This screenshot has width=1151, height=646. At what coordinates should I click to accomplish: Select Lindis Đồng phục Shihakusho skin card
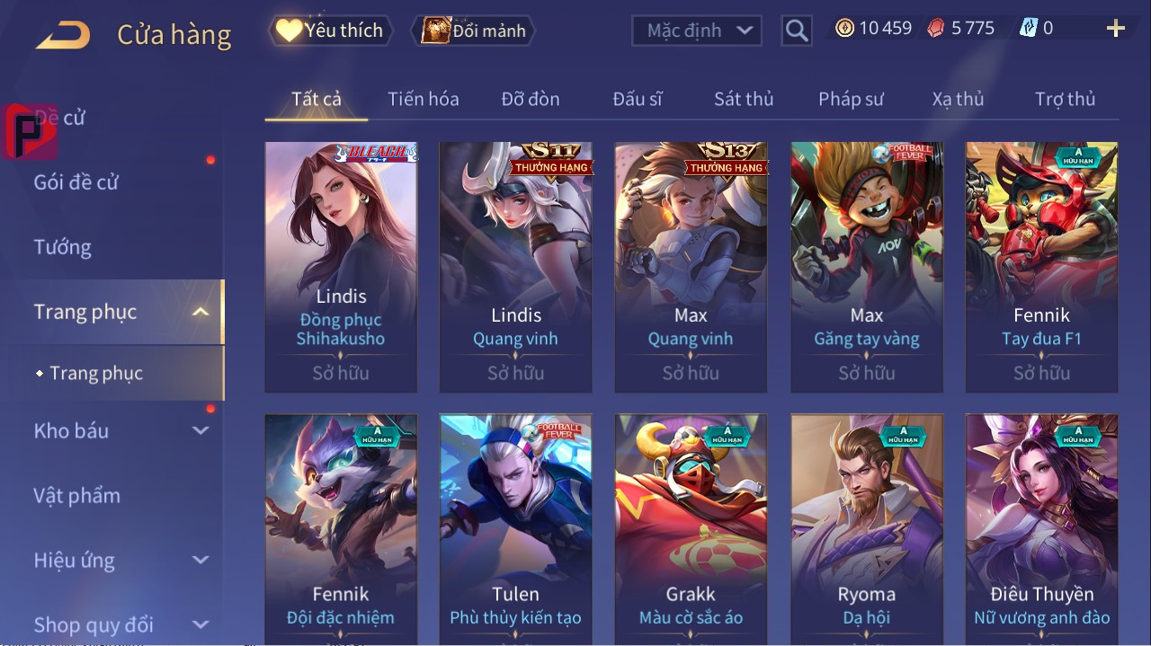click(341, 267)
